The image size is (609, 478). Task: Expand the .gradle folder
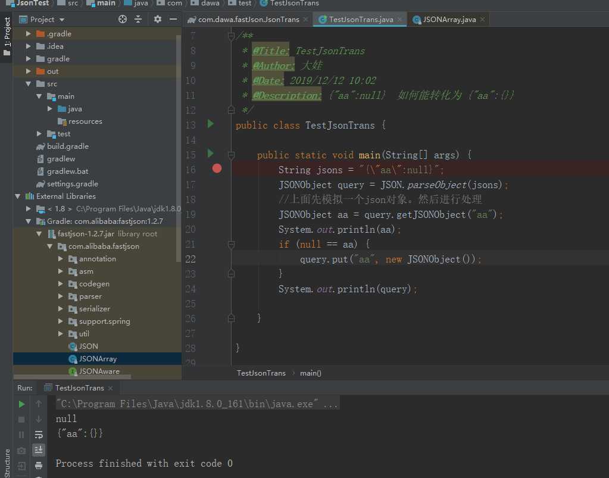[29, 33]
